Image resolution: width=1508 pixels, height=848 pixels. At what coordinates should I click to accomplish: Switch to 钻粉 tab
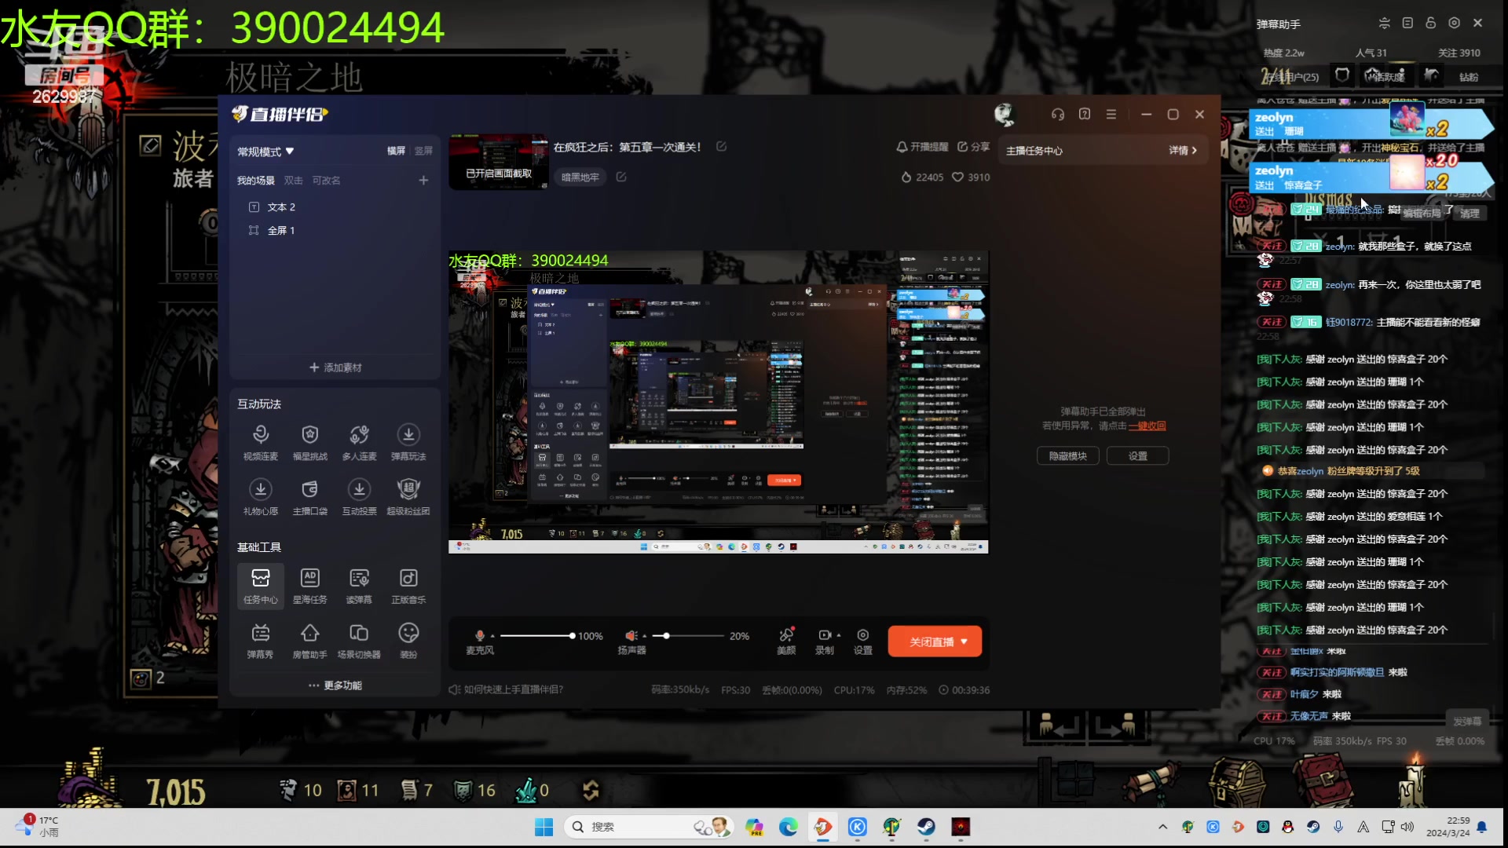coord(1469,77)
